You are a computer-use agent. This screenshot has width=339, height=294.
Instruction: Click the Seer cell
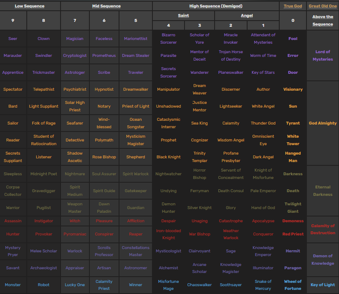point(13,38)
